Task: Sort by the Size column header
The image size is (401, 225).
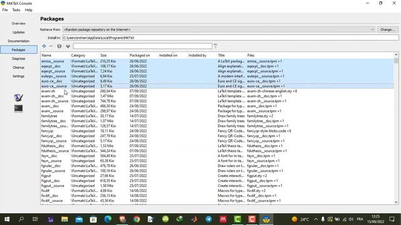Action: click(x=114, y=56)
